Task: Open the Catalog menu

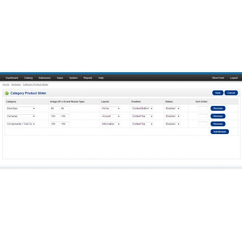Action: click(28, 78)
